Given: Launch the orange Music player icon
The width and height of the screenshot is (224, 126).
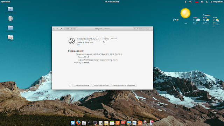Looking at the screenshot, I should [118, 123].
